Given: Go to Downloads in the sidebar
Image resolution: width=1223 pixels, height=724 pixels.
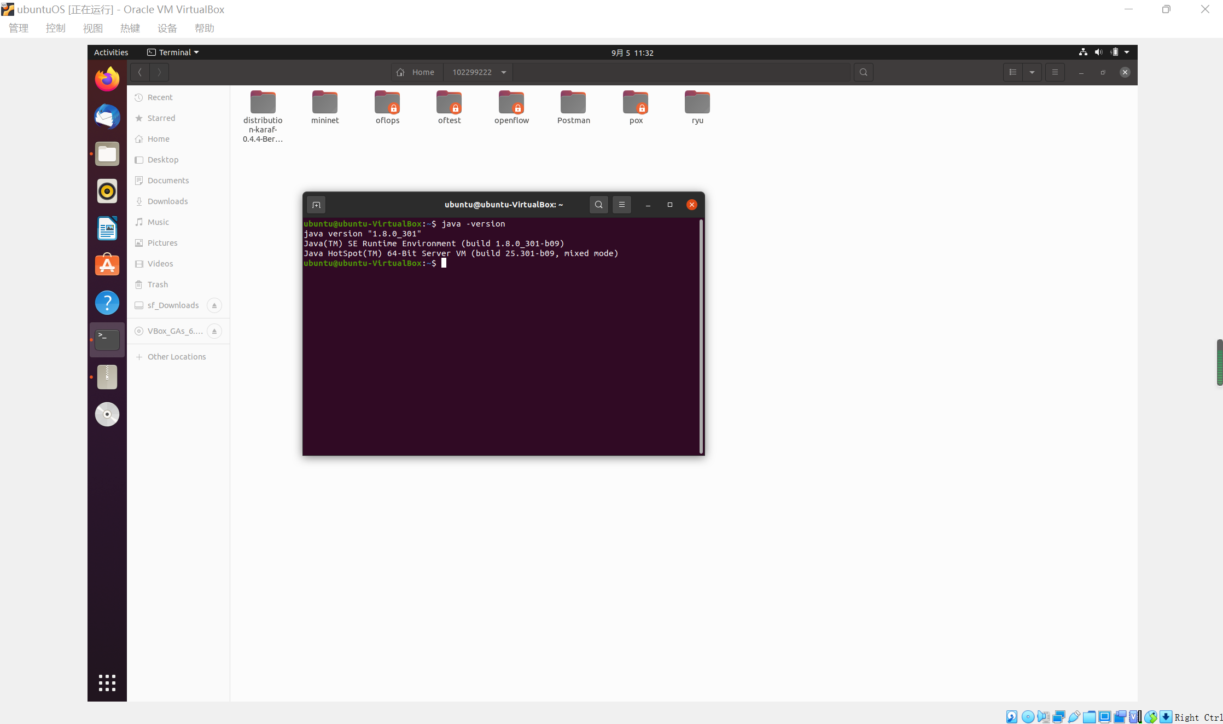Looking at the screenshot, I should click(167, 201).
